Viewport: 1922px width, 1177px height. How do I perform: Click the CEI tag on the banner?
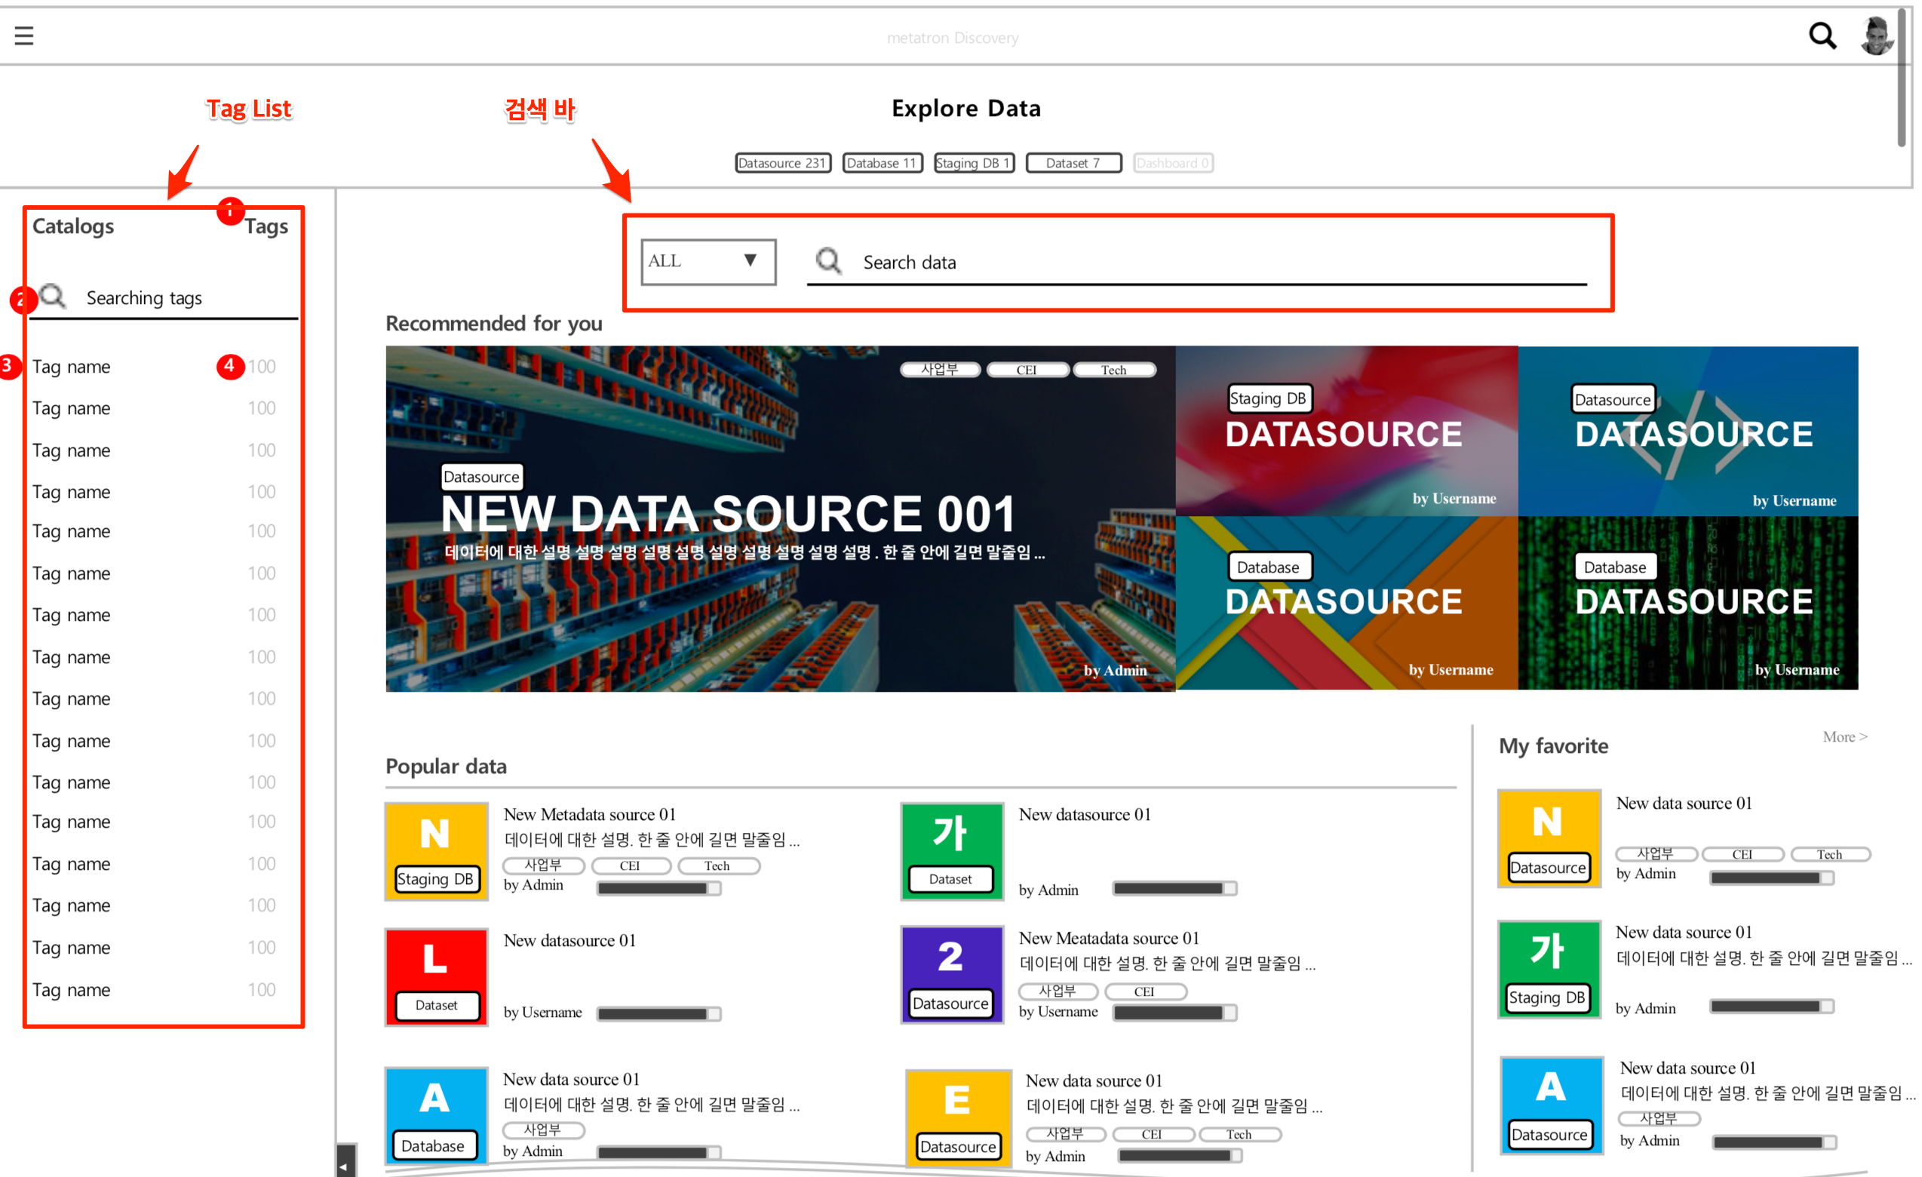[x=1027, y=370]
